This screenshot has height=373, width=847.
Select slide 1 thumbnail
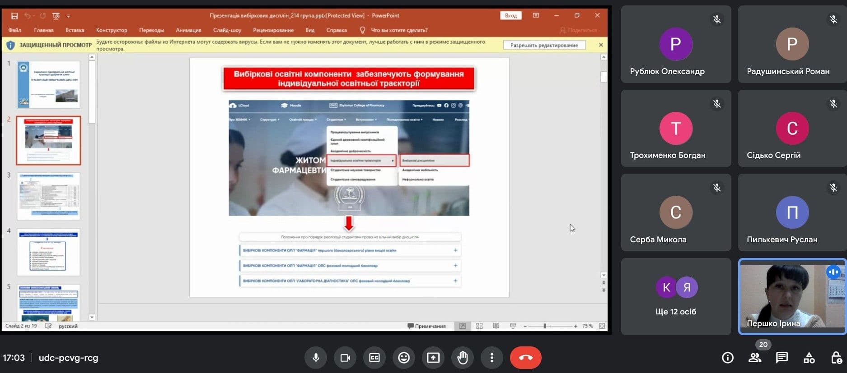click(48, 85)
